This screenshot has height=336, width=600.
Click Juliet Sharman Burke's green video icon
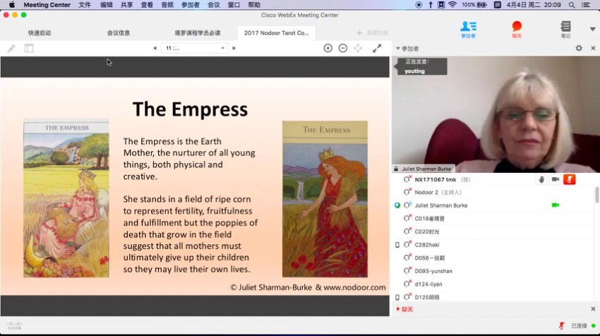(556, 205)
